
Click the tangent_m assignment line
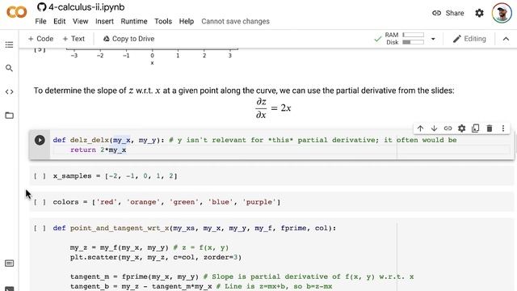tap(242, 276)
